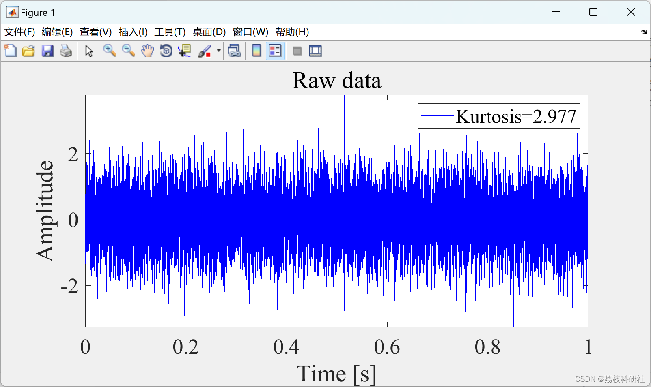Screen dimensions: 651x387
Task: Open the 文件(F) menu
Action: pos(19,32)
